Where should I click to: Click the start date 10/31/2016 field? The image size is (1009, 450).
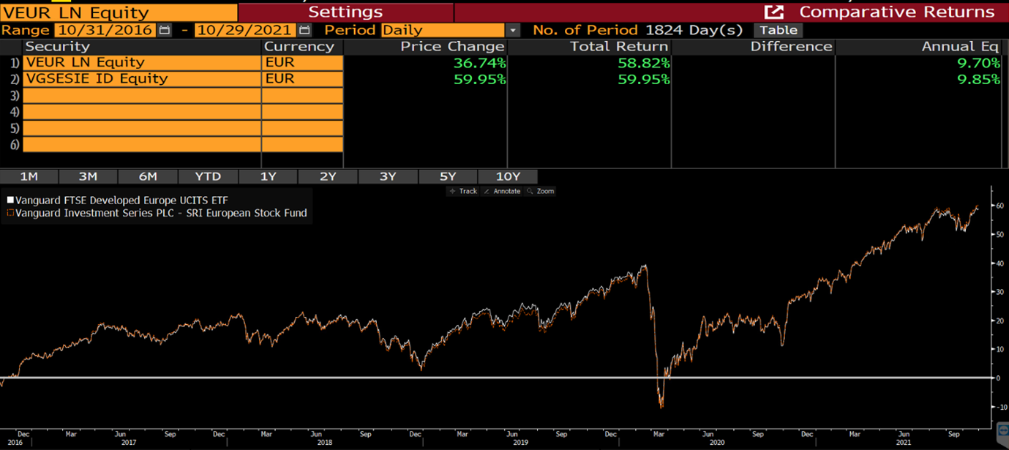point(104,30)
